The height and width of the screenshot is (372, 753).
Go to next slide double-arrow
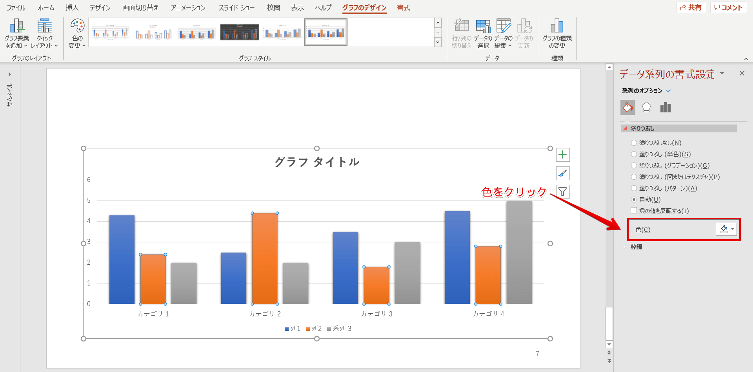click(x=609, y=361)
